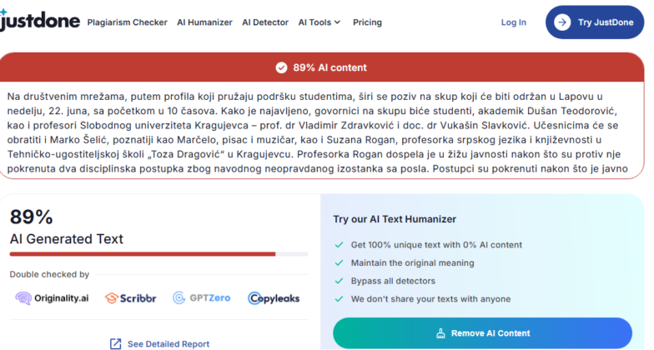Image resolution: width=654 pixels, height=350 pixels.
Task: Open the See Detailed Report link
Action: point(168,343)
